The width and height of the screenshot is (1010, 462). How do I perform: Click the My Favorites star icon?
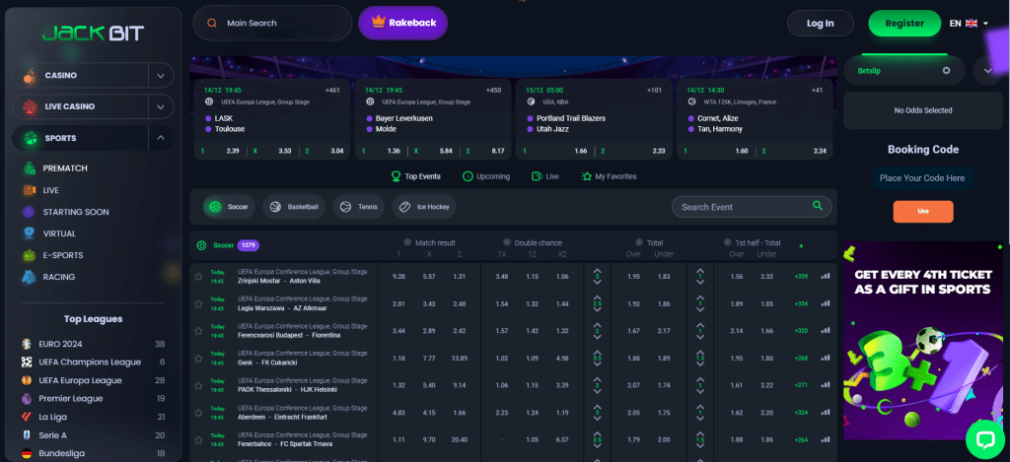pos(586,176)
